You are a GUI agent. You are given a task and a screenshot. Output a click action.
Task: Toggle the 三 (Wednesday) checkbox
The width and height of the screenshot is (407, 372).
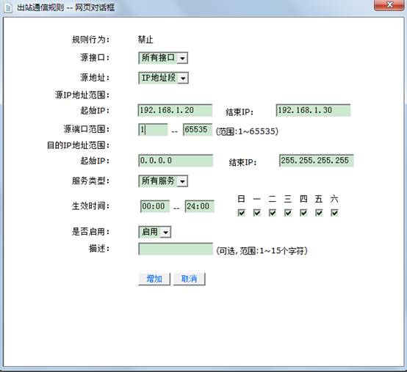coord(288,213)
